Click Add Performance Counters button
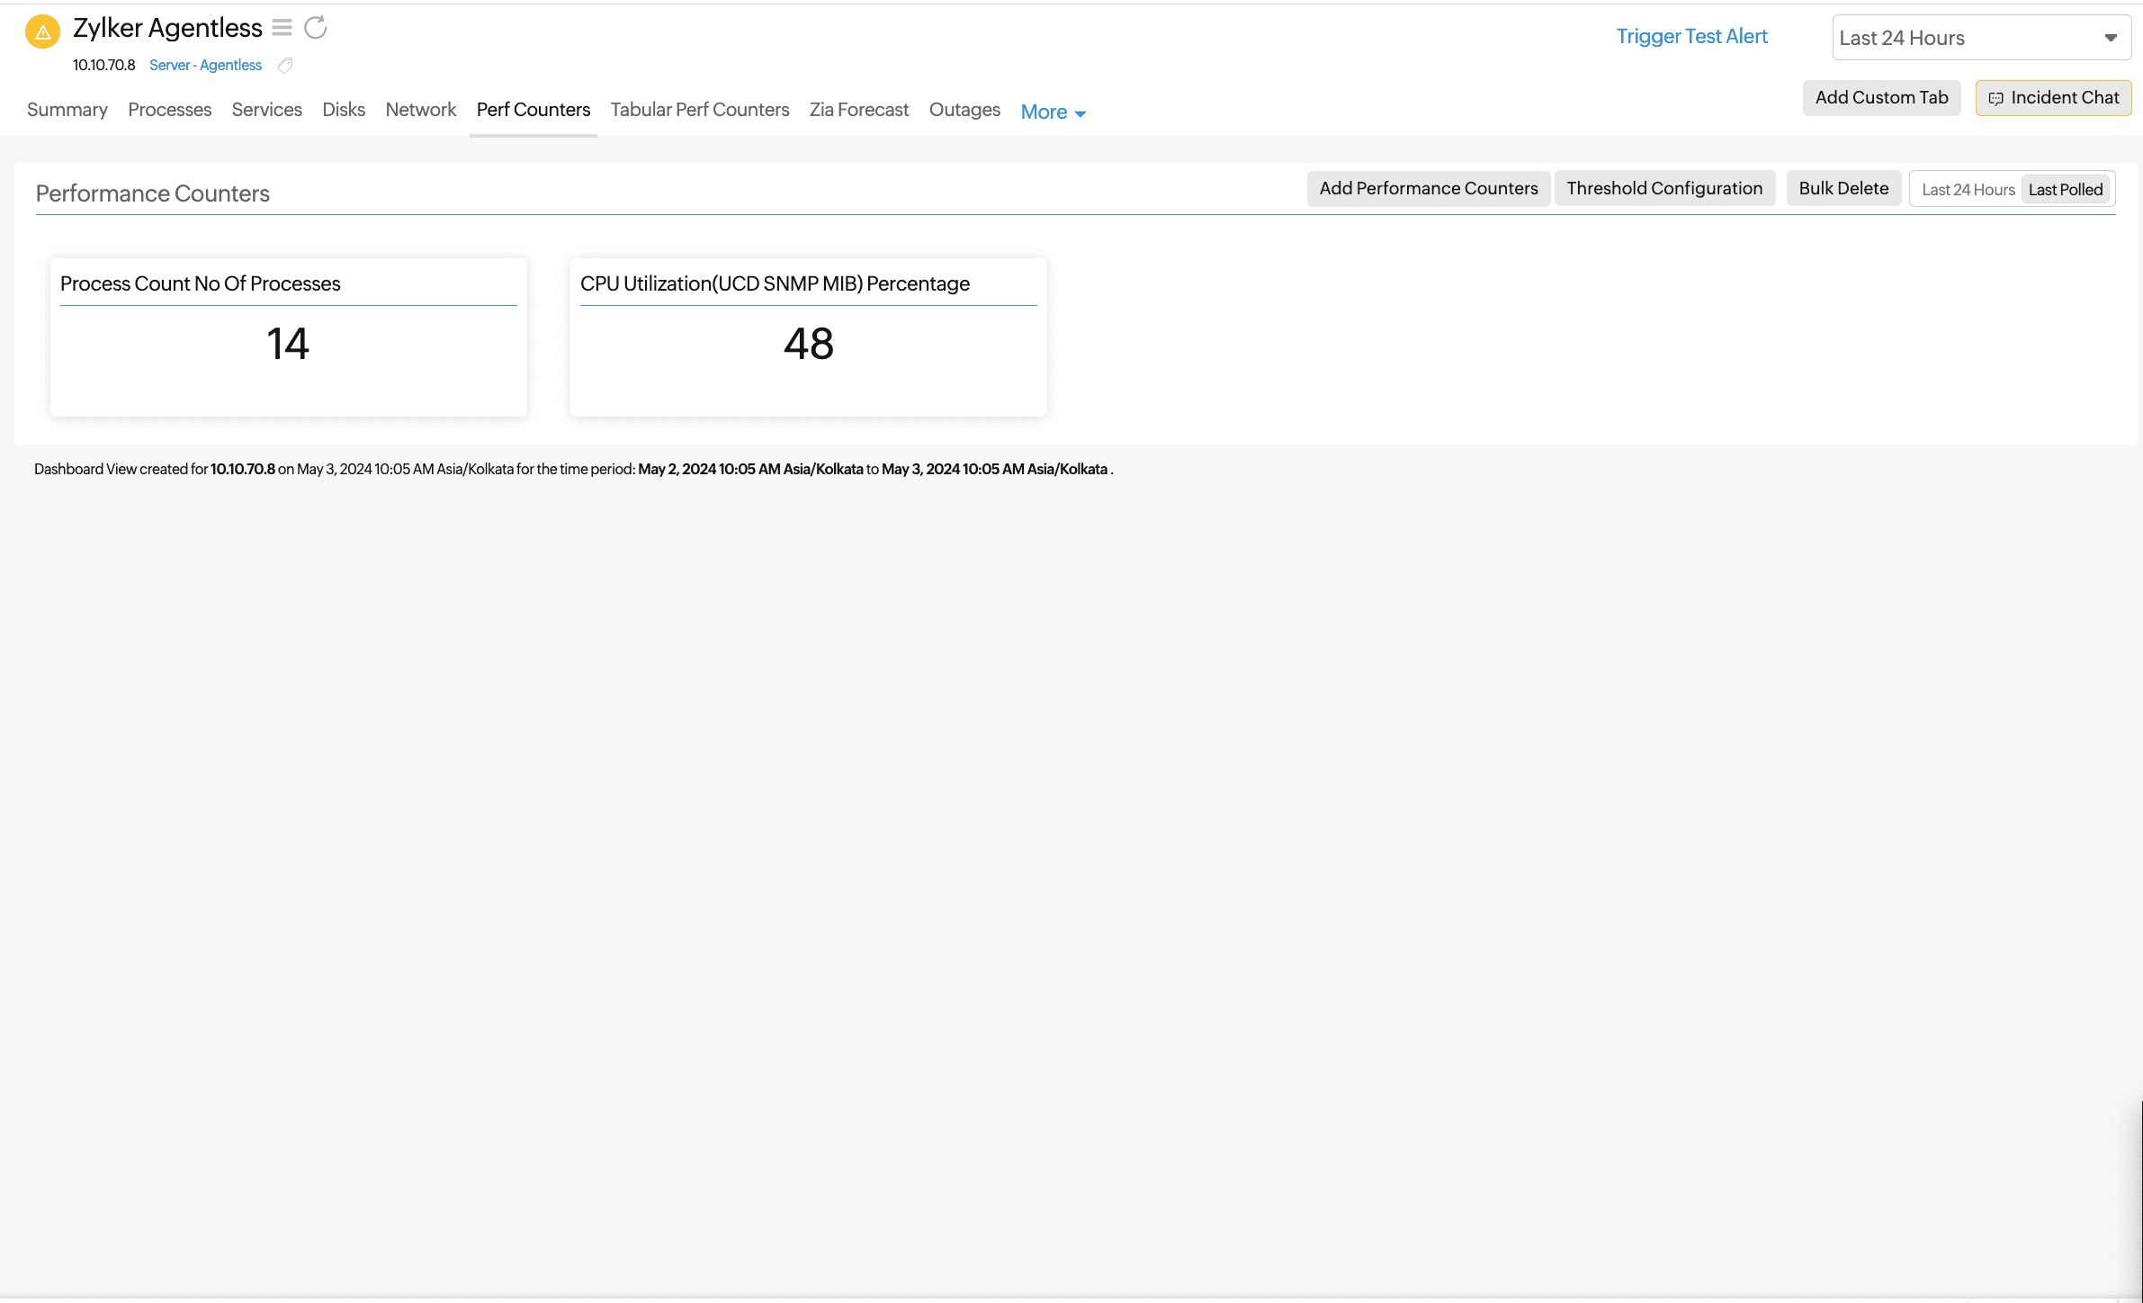Screen dimensions: 2143x1303 1428,189
